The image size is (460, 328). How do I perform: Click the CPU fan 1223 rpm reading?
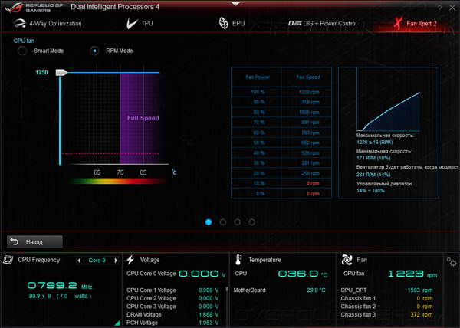pyautogui.click(x=412, y=274)
